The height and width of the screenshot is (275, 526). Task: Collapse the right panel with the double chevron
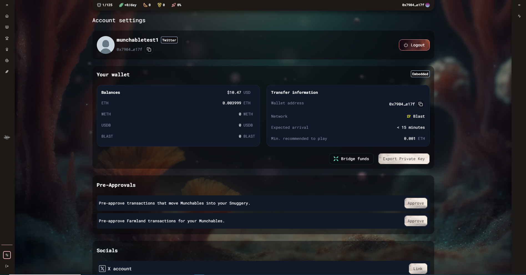point(519,5)
